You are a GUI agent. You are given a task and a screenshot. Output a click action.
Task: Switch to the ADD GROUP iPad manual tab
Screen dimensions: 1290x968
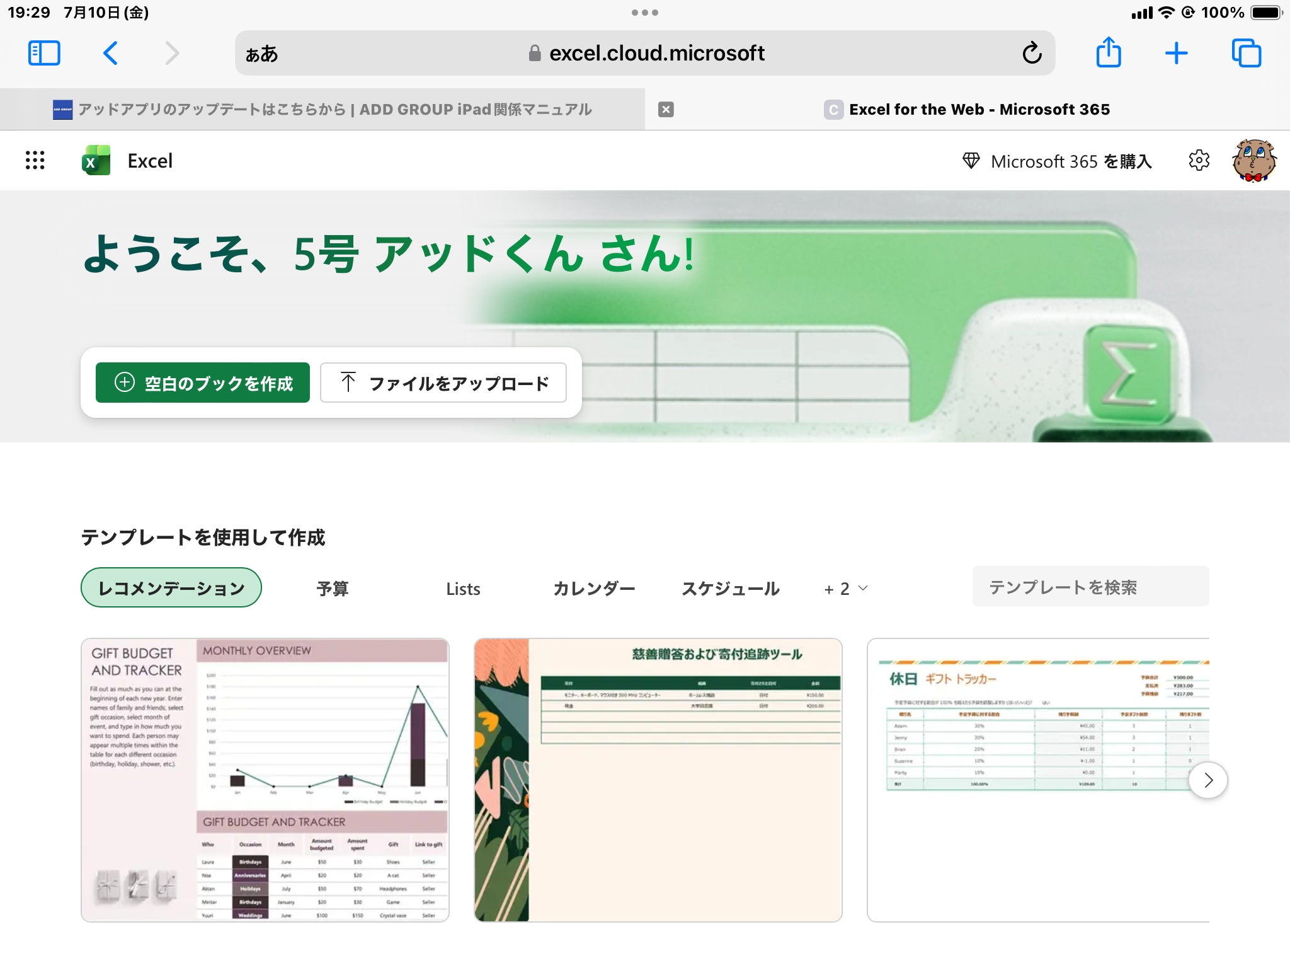point(322,109)
